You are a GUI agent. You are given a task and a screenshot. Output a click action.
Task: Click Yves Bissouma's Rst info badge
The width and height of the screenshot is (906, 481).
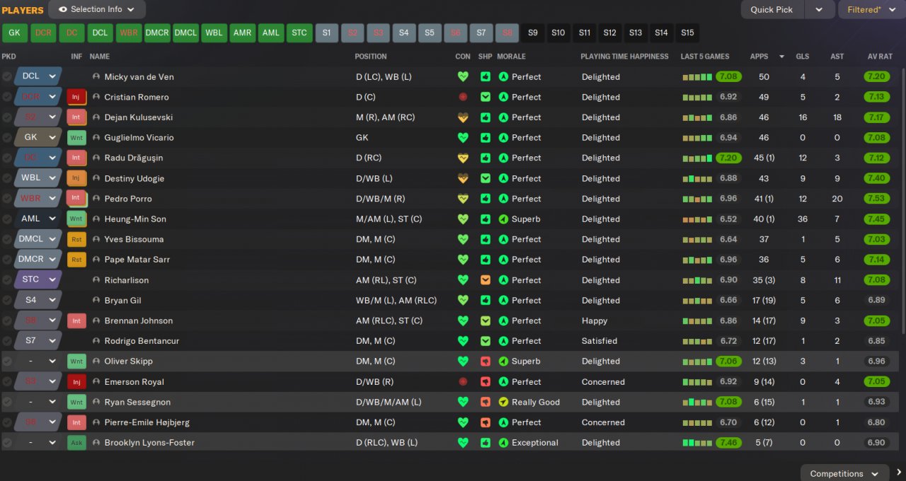76,239
